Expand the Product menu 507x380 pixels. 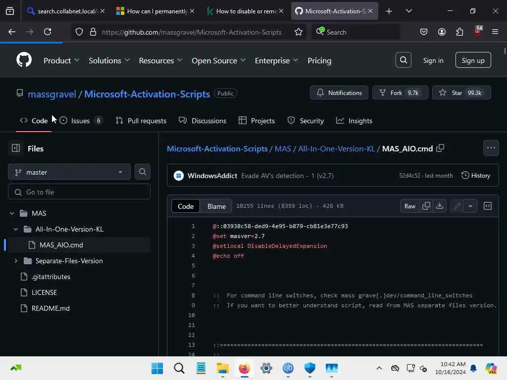[61, 60]
